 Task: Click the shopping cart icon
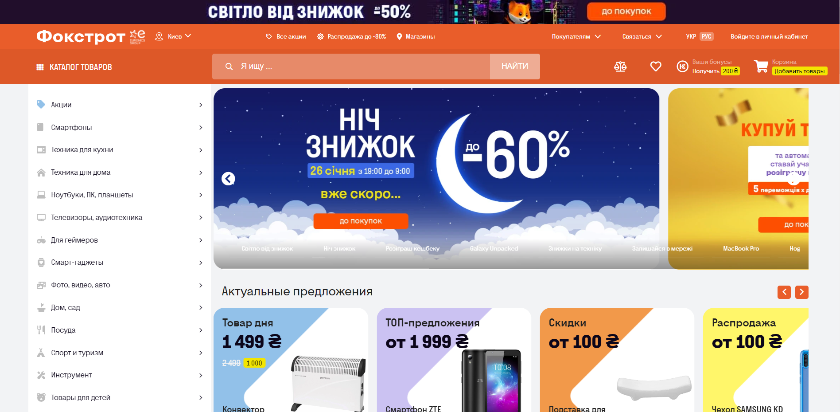coord(761,67)
